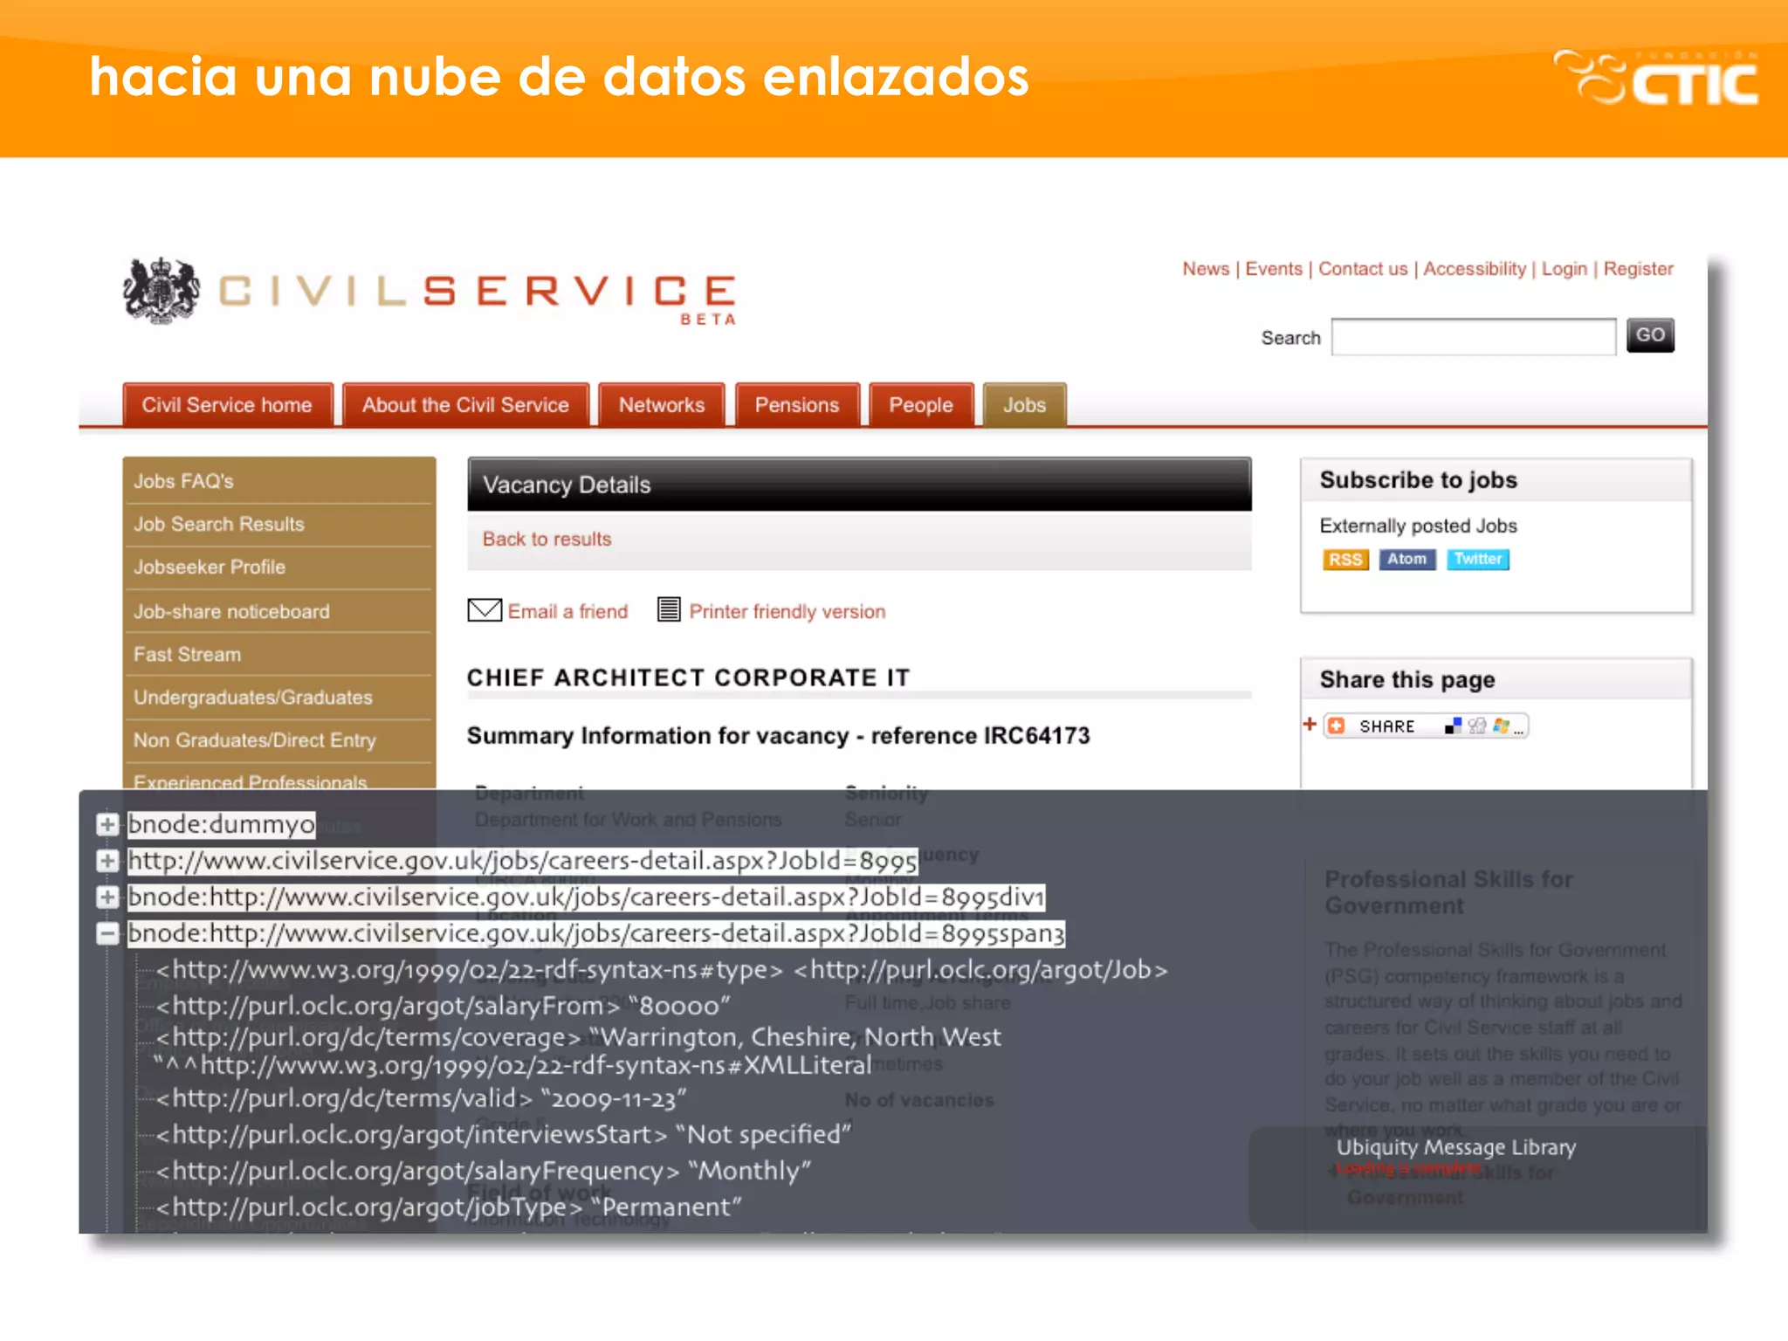The image size is (1788, 1341).
Task: Click the Register link
Action: pos(1638,269)
